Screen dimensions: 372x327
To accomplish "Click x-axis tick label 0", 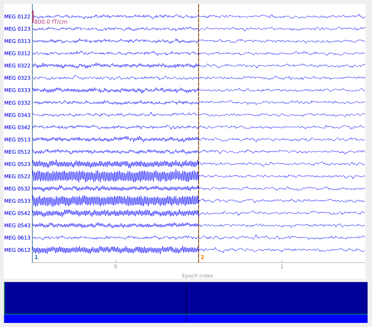I will [115, 267].
